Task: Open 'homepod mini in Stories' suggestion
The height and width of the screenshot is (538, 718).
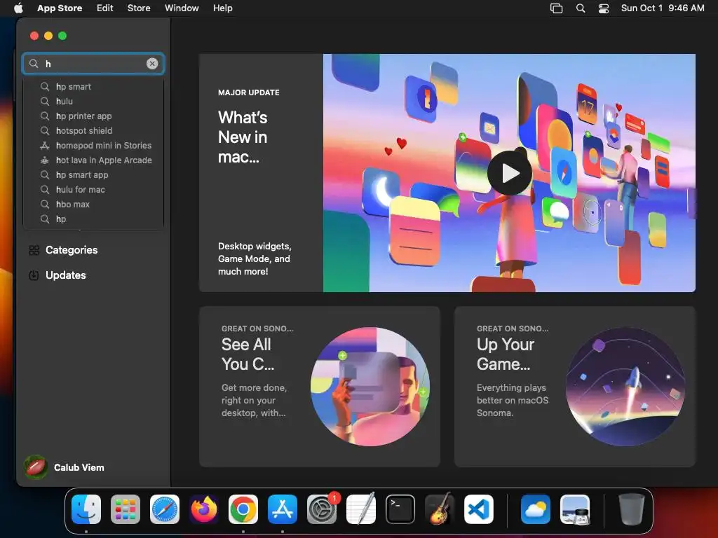Action: click(93, 145)
